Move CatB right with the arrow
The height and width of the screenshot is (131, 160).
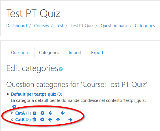(x=70, y=119)
